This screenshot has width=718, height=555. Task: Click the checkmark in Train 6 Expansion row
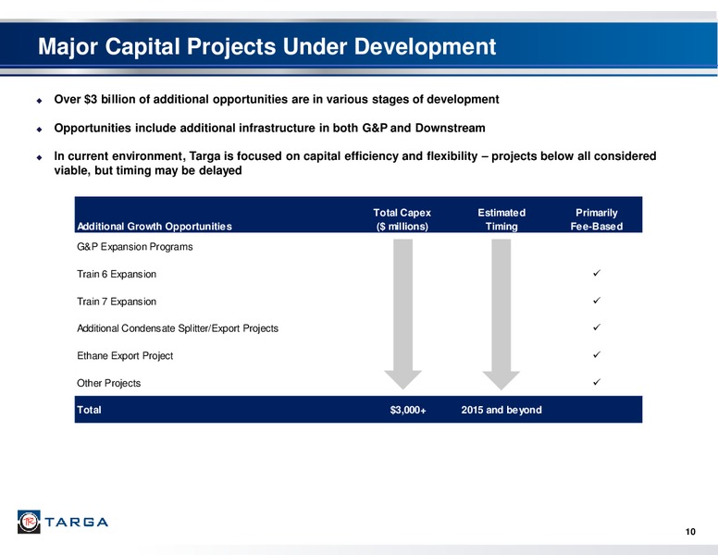(x=597, y=273)
